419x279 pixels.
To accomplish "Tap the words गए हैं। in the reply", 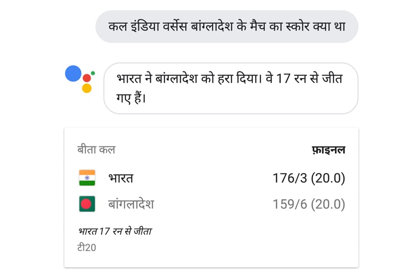I will click(131, 98).
